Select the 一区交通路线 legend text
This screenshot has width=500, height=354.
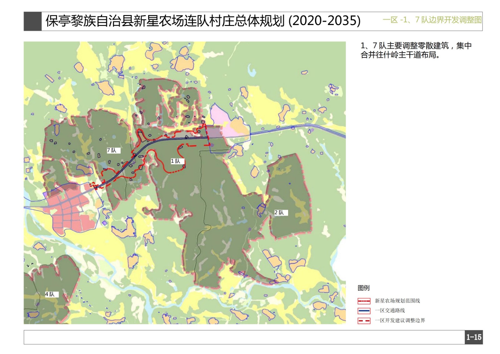tap(390, 310)
